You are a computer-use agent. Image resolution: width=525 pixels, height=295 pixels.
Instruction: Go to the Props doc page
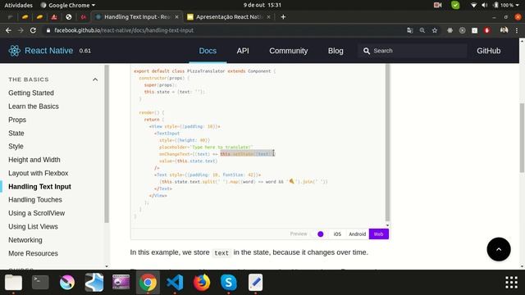[x=17, y=120]
